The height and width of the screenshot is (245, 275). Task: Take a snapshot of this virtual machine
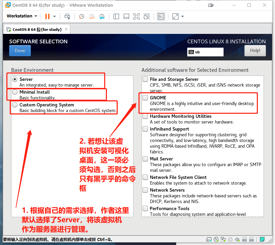coord(82,16)
